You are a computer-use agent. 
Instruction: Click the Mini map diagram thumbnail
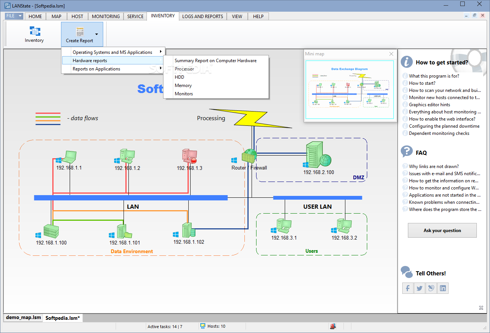point(350,90)
